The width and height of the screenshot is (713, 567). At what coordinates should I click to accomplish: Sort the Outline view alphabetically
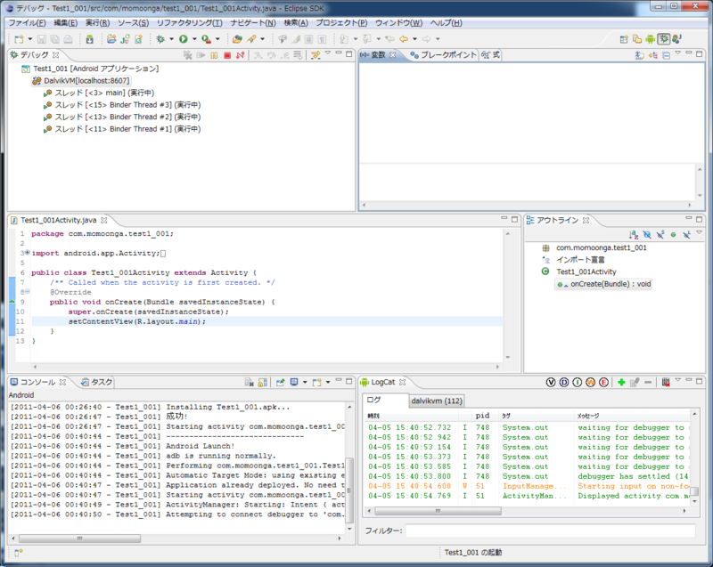(x=633, y=234)
